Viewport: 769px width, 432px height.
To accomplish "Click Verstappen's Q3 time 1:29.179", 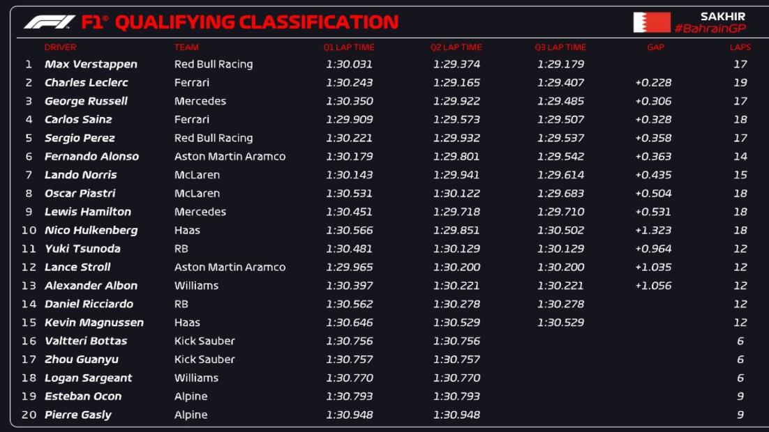I will click(560, 64).
